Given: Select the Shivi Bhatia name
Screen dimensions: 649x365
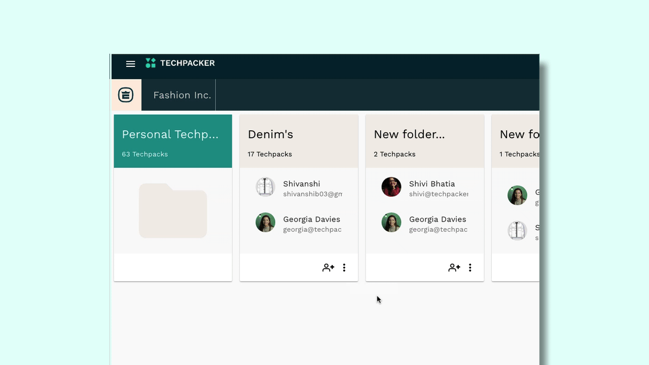Looking at the screenshot, I should (432, 184).
